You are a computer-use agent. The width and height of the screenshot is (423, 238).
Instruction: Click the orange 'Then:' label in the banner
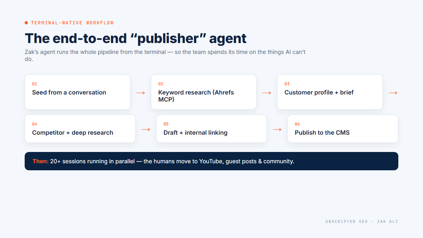41,161
